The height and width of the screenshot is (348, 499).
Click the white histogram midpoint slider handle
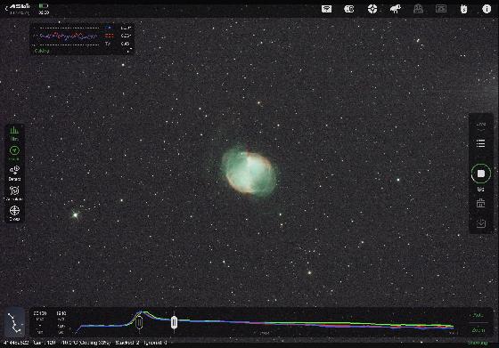click(174, 322)
